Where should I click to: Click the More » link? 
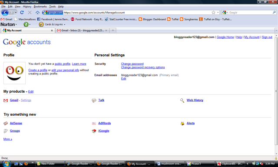(x=8, y=139)
